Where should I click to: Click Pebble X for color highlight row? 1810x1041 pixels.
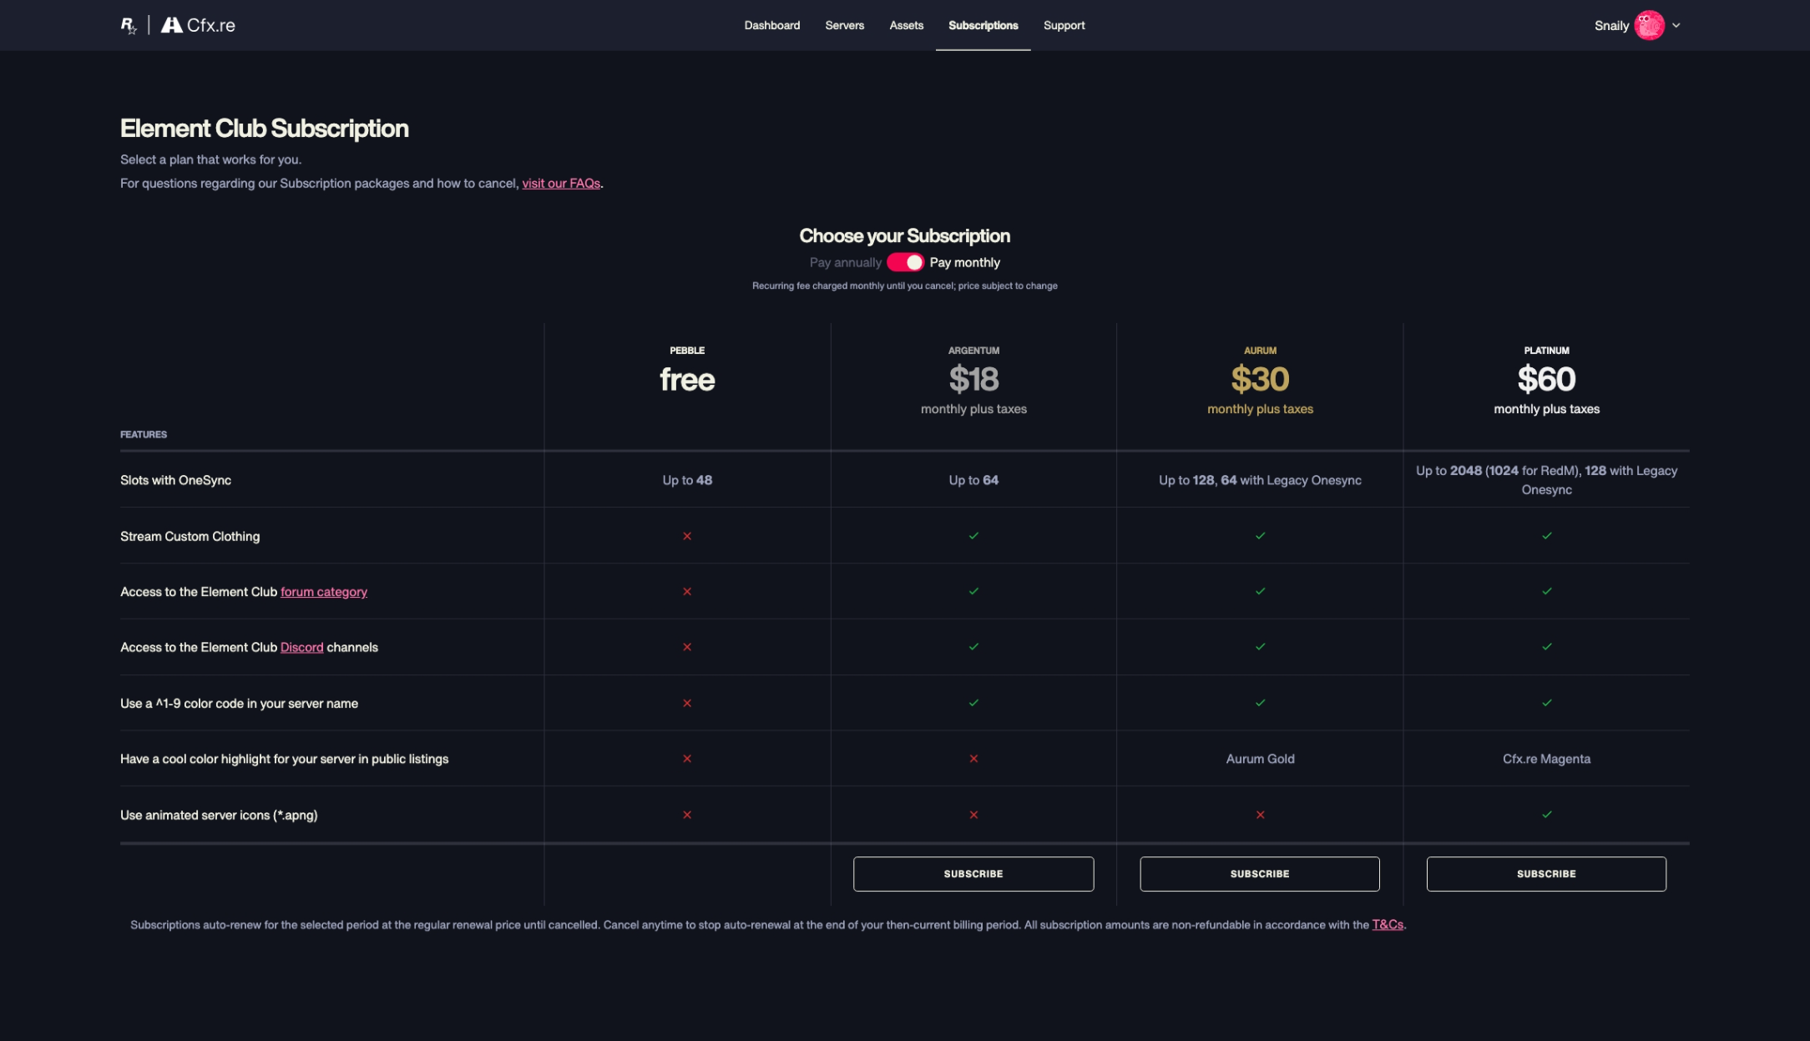pyautogui.click(x=687, y=759)
